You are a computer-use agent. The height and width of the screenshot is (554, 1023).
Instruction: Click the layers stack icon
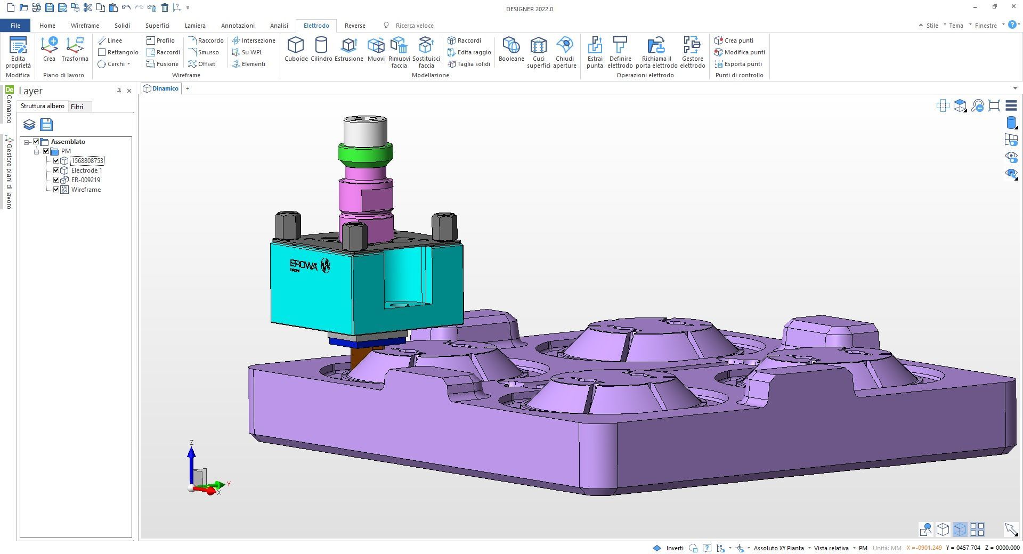(x=29, y=125)
